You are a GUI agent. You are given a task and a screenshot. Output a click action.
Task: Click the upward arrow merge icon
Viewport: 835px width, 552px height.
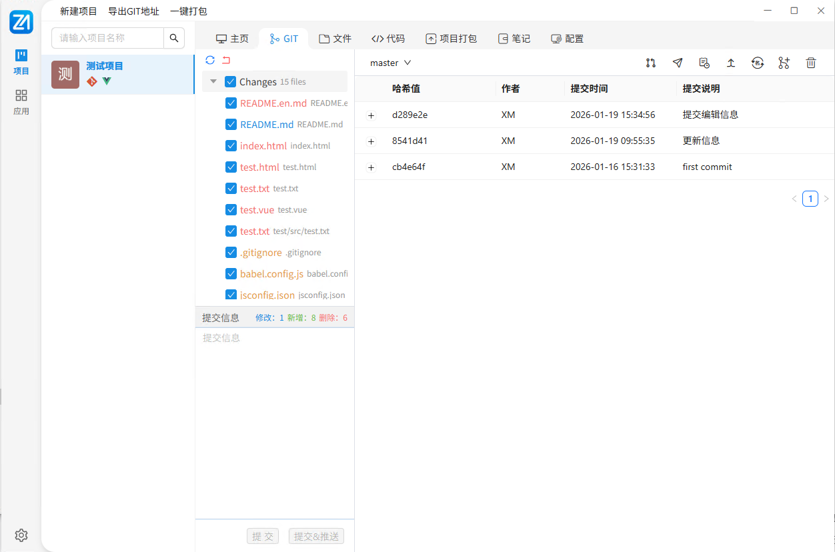coord(731,63)
